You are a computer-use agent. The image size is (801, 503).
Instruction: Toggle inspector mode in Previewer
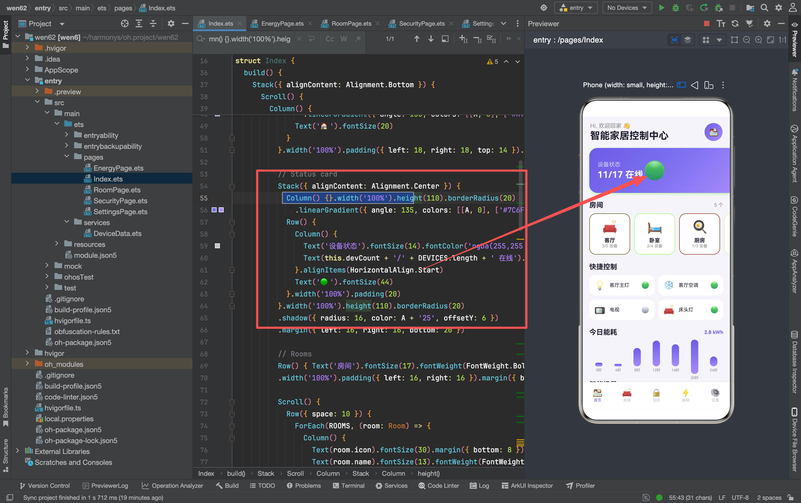[675, 40]
